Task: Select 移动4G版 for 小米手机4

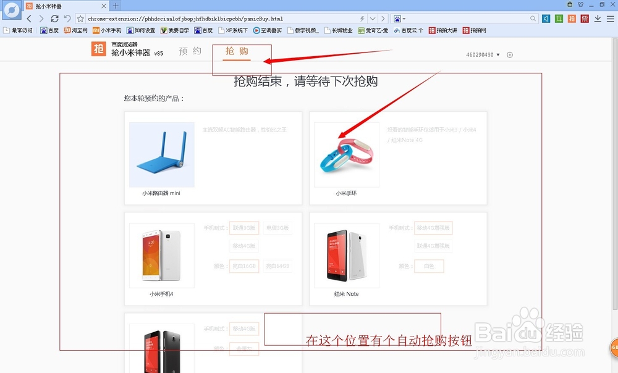Action: pos(244,246)
